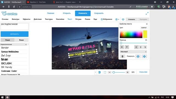Open the Действия menu
This screenshot has width=176, height=99.
coord(38,19)
